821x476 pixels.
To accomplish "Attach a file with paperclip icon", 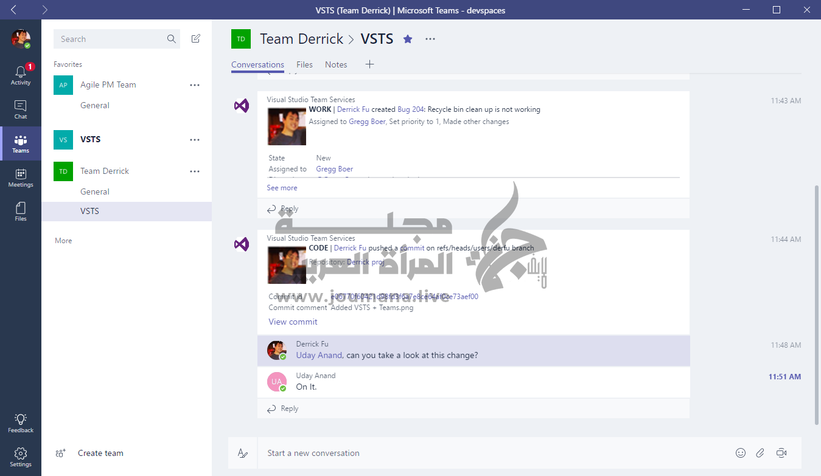I will (760, 453).
